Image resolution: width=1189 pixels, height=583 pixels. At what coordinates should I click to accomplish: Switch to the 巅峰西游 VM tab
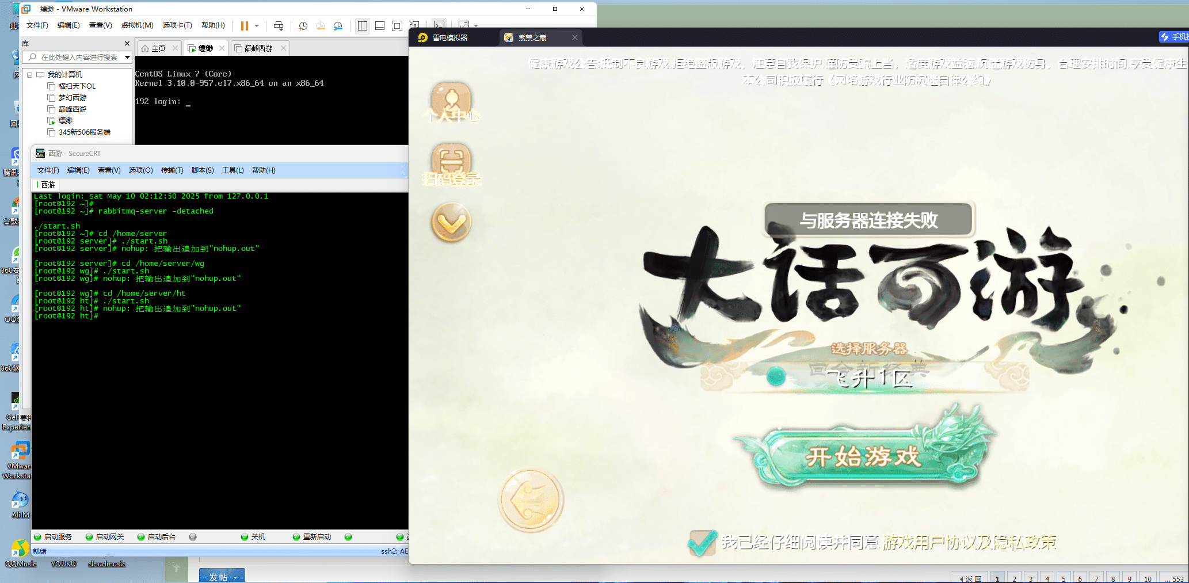tap(258, 48)
